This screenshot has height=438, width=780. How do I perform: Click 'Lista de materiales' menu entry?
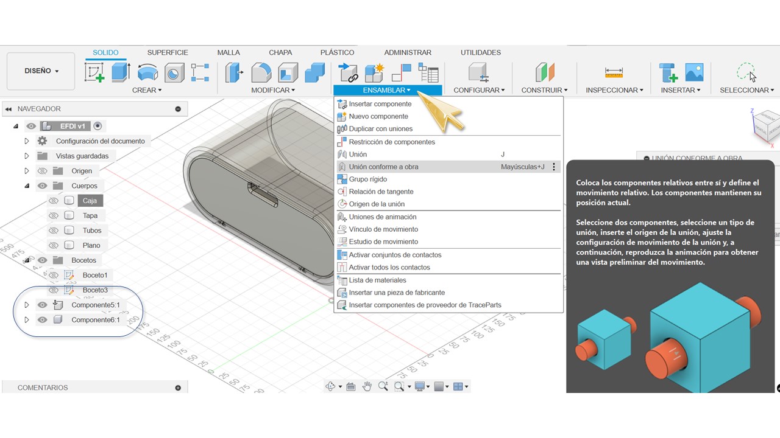coord(377,280)
